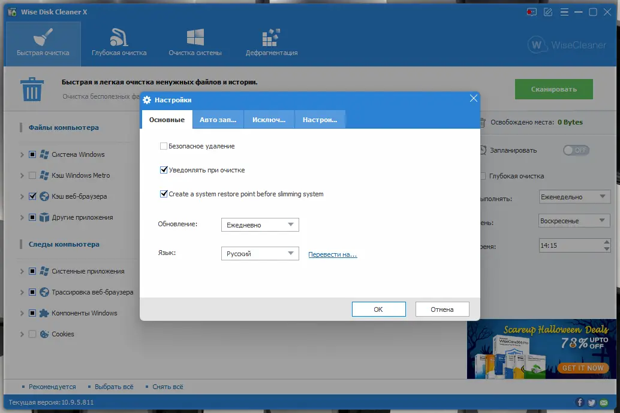Image resolution: width=620 pixels, height=413 pixels.
Task: Expand Кэш веб-браузера tree node
Action: (x=22, y=196)
